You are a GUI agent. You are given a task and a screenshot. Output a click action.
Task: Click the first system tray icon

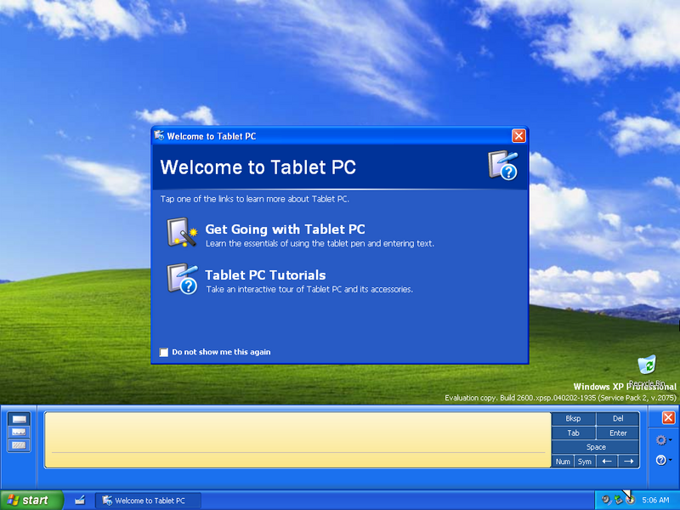(606, 500)
